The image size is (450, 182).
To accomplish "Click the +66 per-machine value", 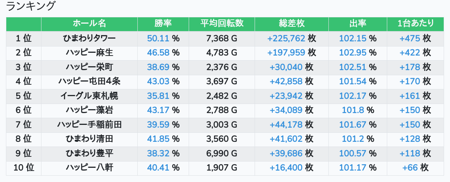I will (410, 168).
